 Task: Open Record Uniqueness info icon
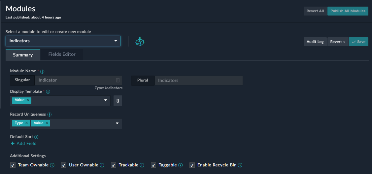click(x=50, y=115)
